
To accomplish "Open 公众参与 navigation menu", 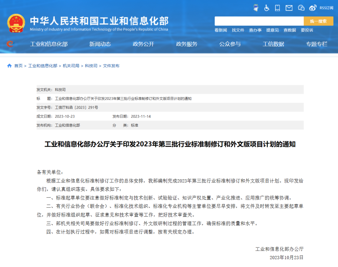I will pos(230,44).
